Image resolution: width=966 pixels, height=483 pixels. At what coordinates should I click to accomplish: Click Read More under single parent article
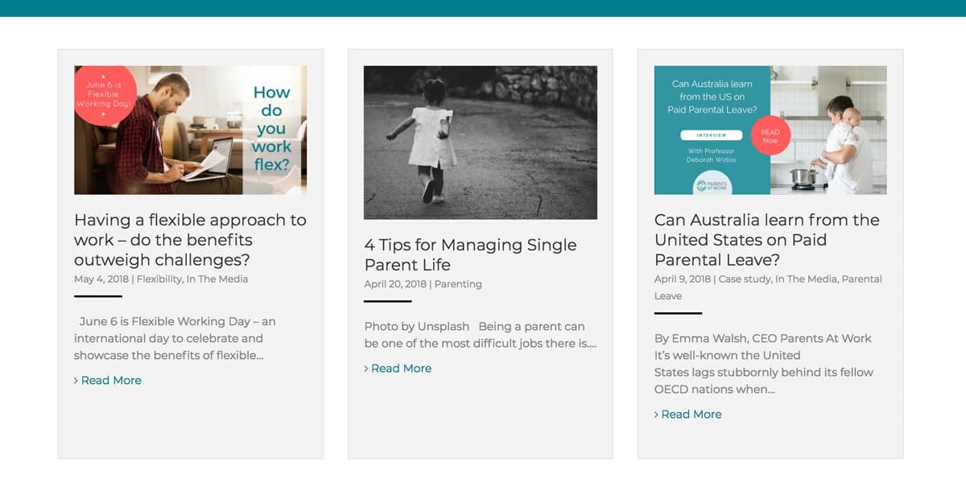pos(398,368)
